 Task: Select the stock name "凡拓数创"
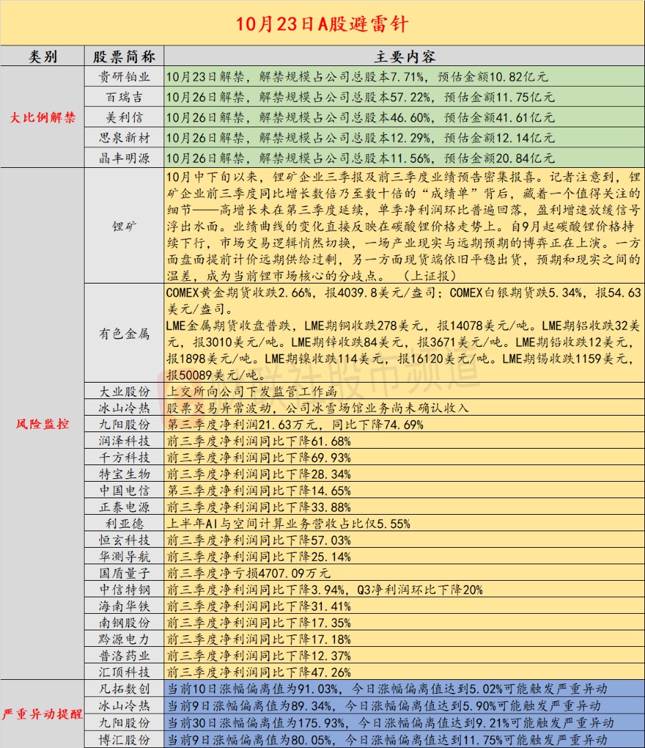click(124, 689)
